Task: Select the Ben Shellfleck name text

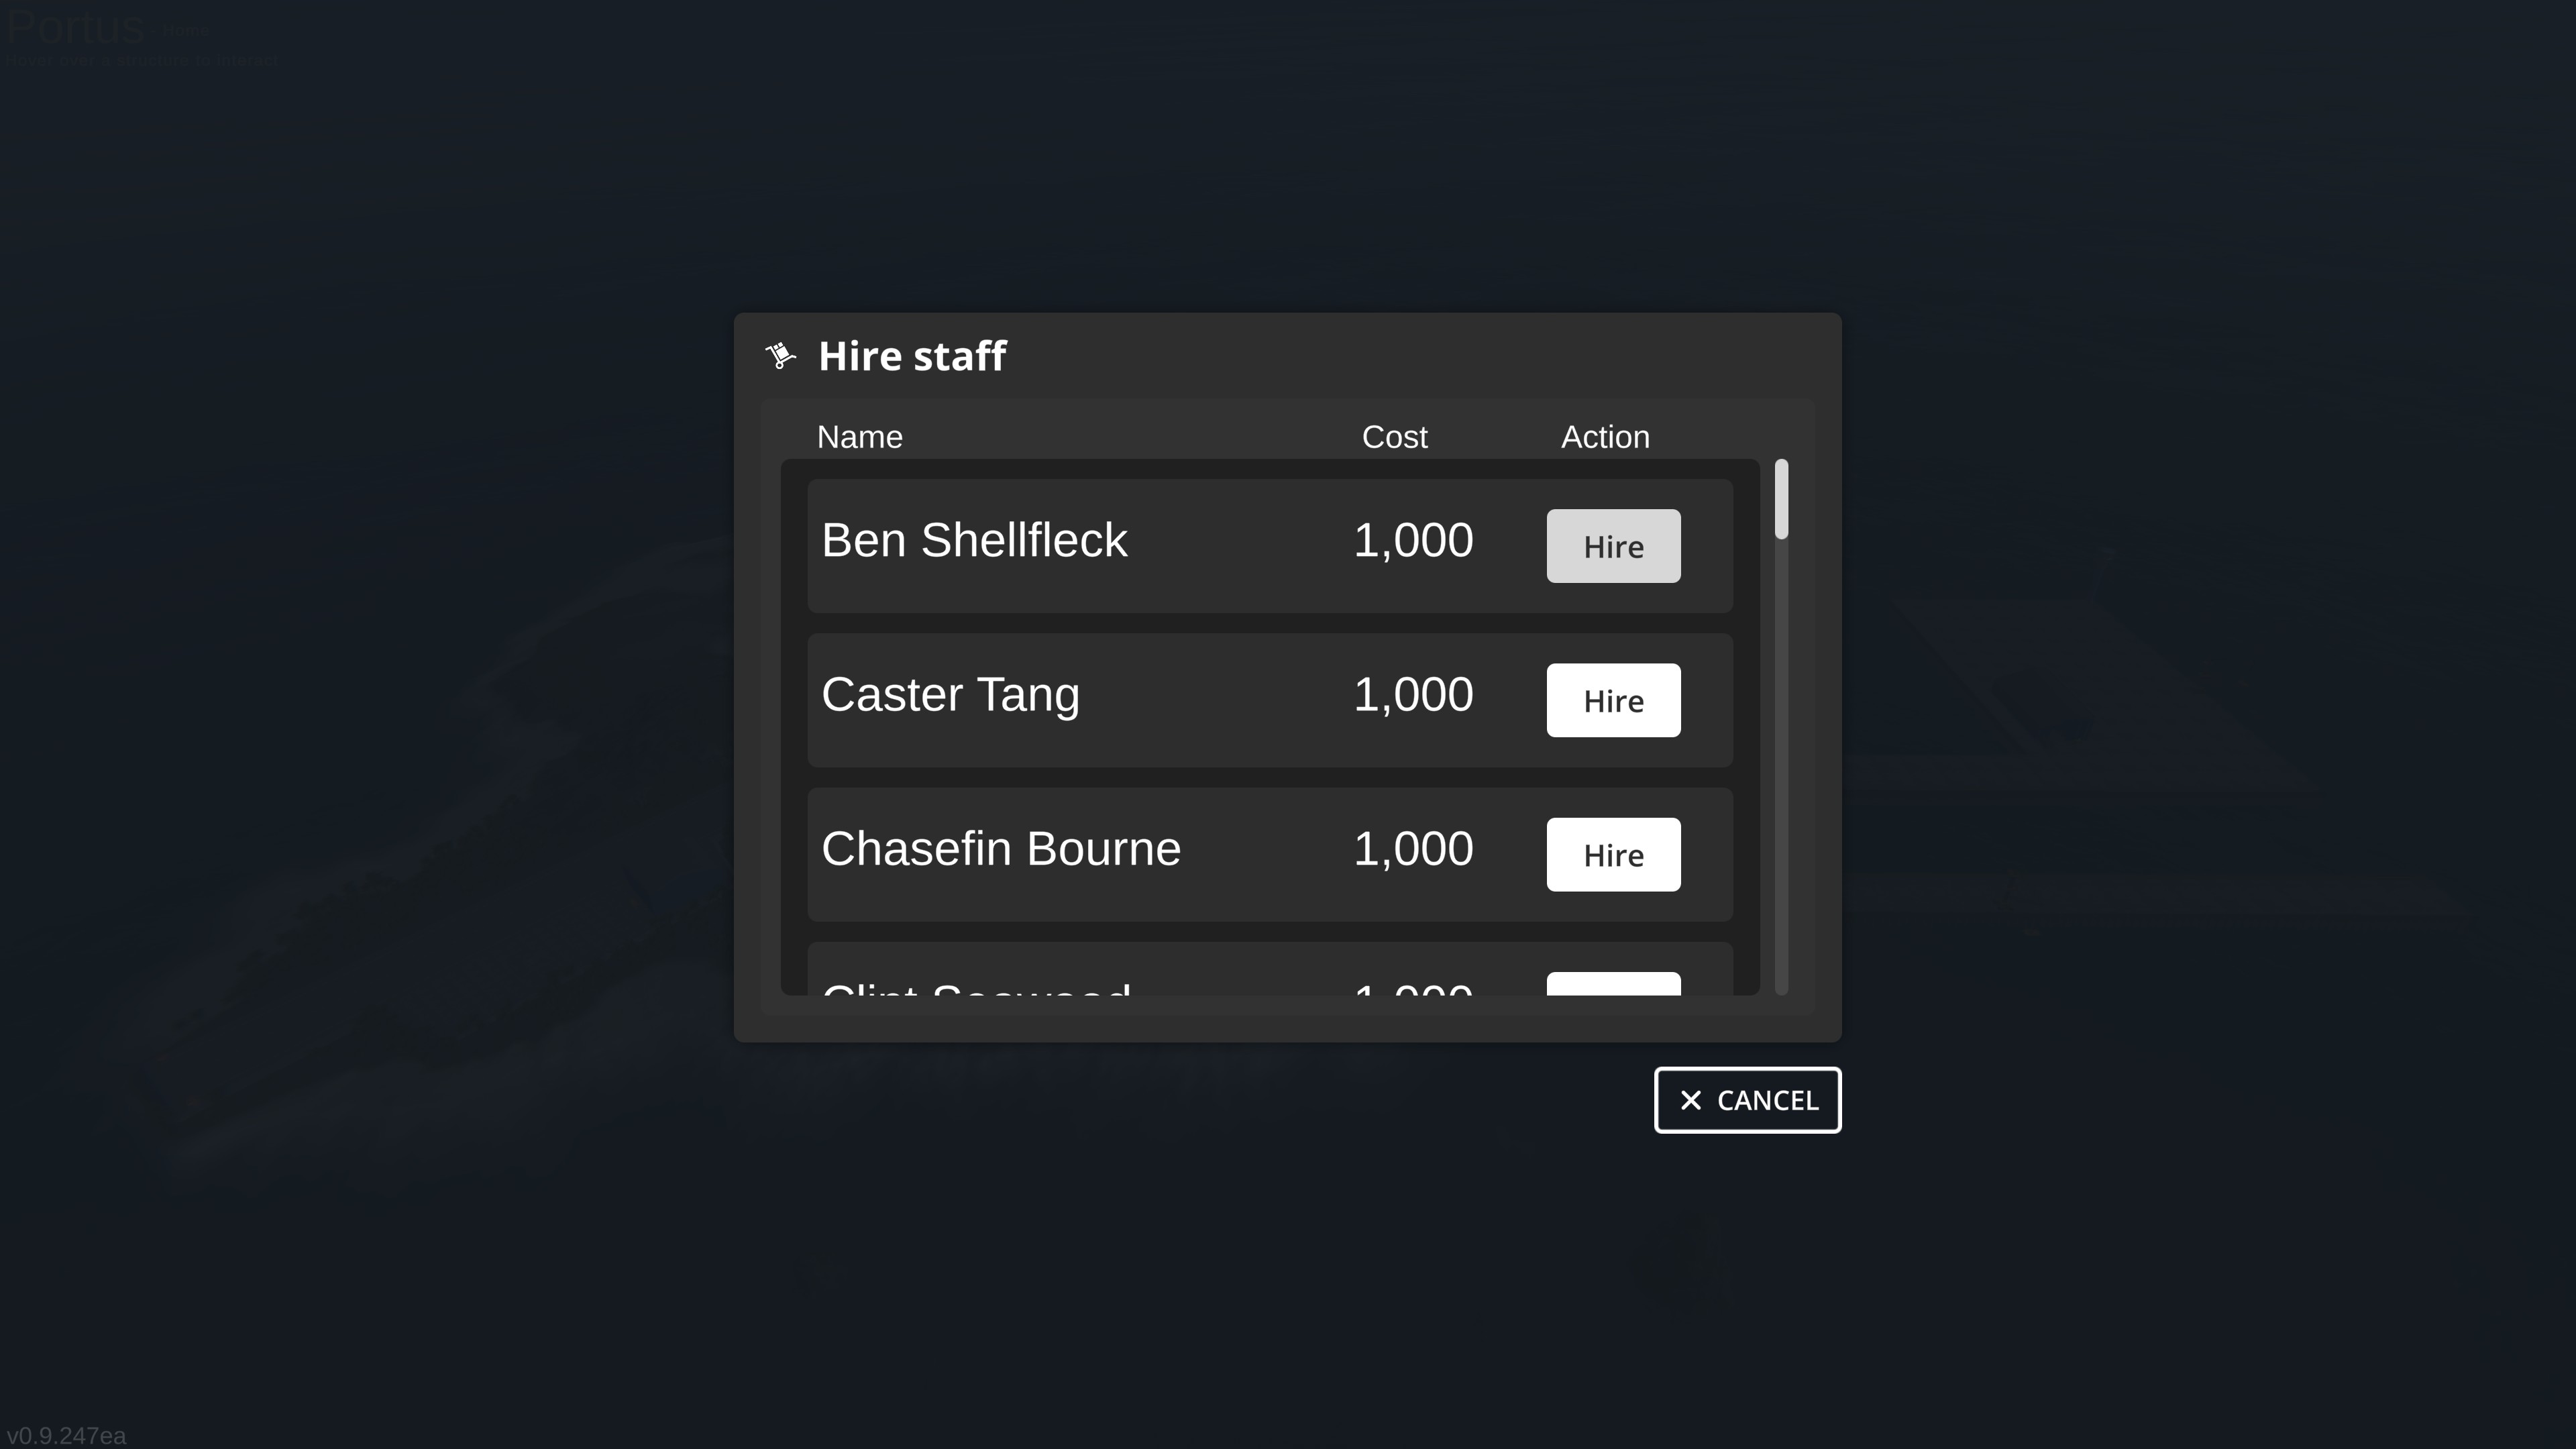Action: tap(974, 541)
